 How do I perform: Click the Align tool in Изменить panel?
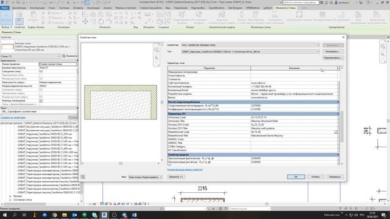[85, 15]
